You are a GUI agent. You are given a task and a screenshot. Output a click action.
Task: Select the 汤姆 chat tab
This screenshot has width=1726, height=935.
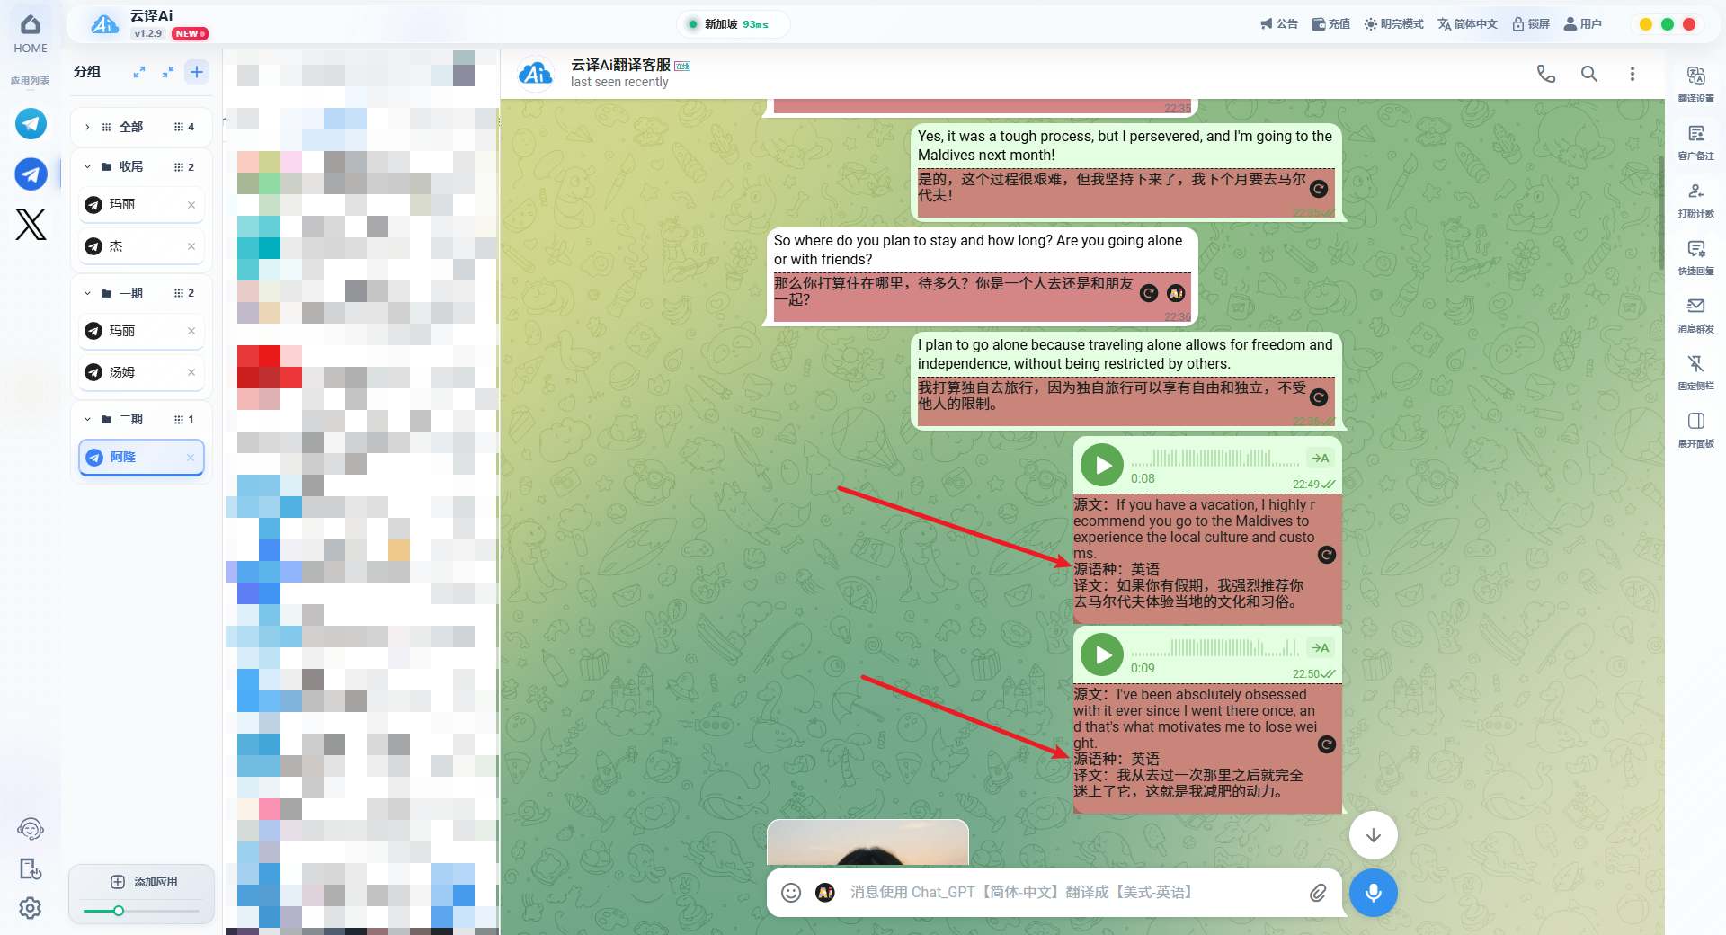[141, 371]
